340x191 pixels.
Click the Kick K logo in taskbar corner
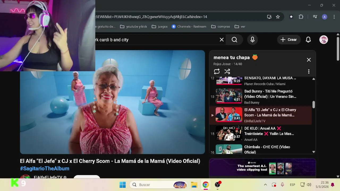(x=15, y=183)
